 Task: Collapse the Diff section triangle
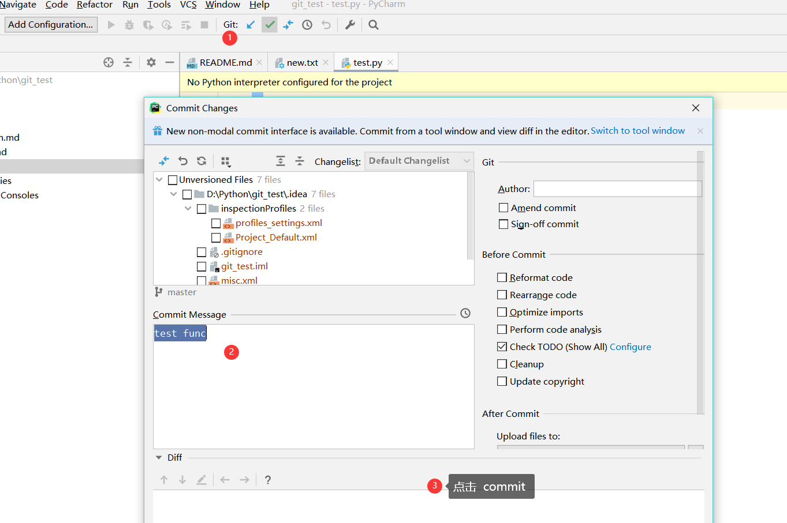159,458
